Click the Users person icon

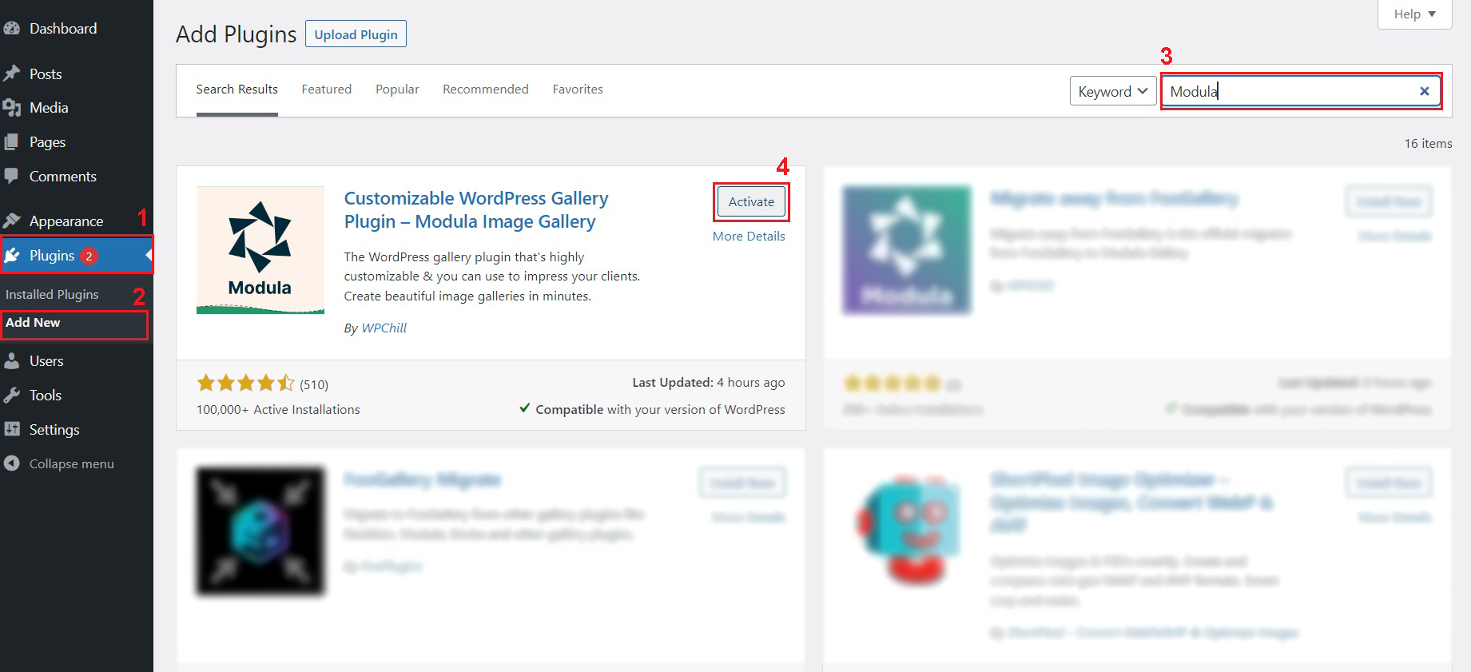point(11,361)
